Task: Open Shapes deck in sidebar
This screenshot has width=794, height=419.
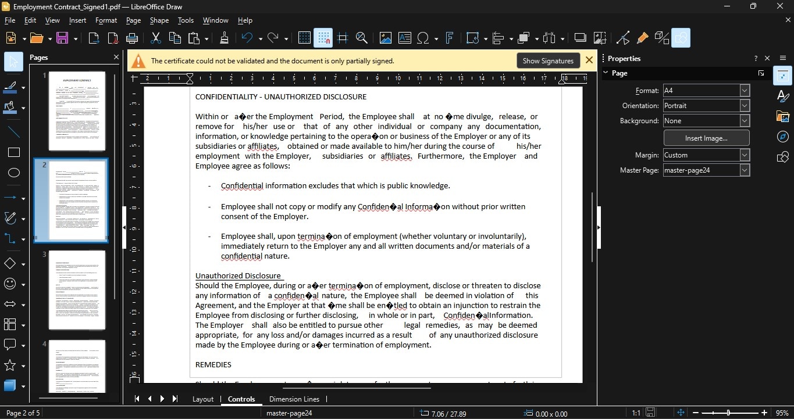Action: coord(783,157)
